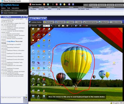
Task: Open the blue shield dropdown in the remote toolbar
Action: 76,26
